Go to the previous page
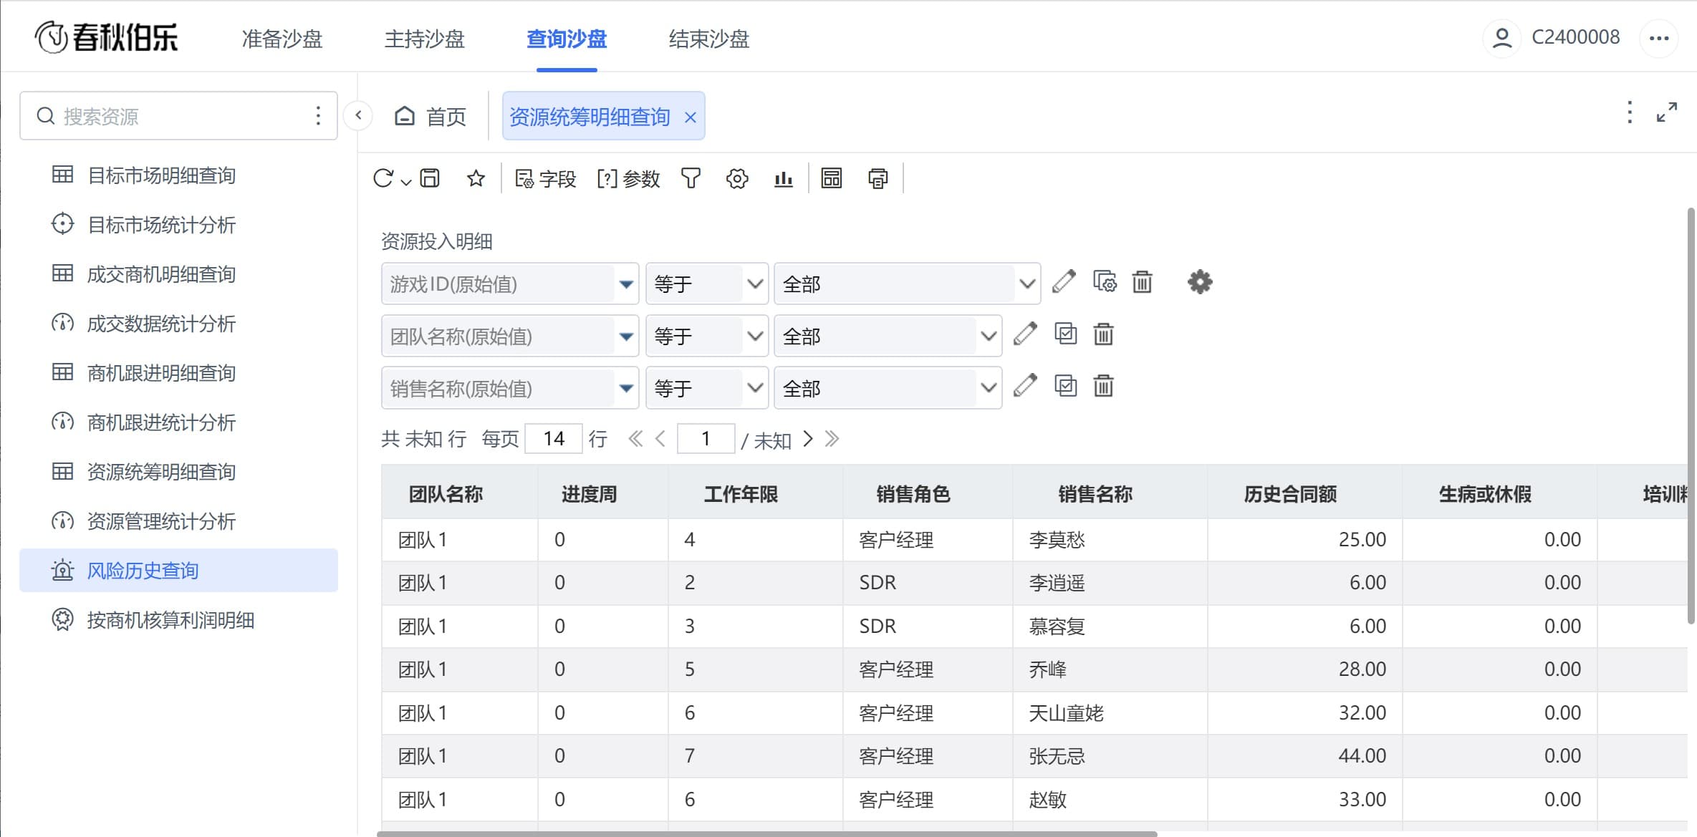This screenshot has width=1697, height=837. 660,439
